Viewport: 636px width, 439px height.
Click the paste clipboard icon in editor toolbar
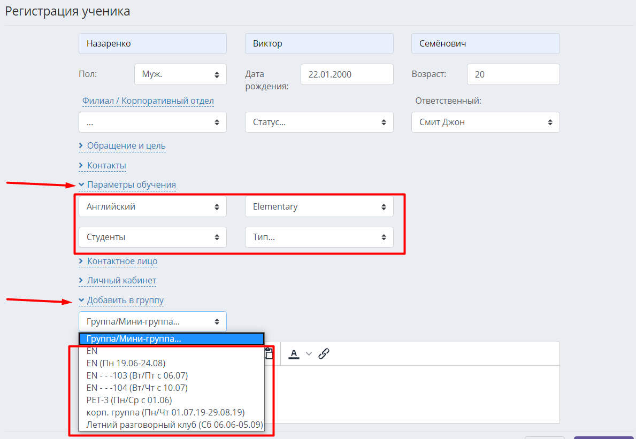269,353
